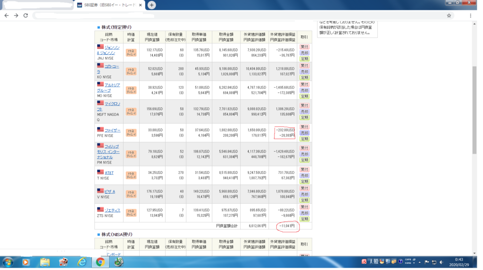Open Internet Explorer from the taskbar
483x270 pixels.
82,262
